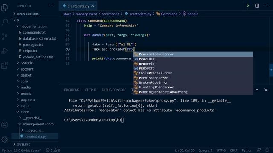
Task: Choose ChildProcessError suggestion
Action: (x=193, y=73)
